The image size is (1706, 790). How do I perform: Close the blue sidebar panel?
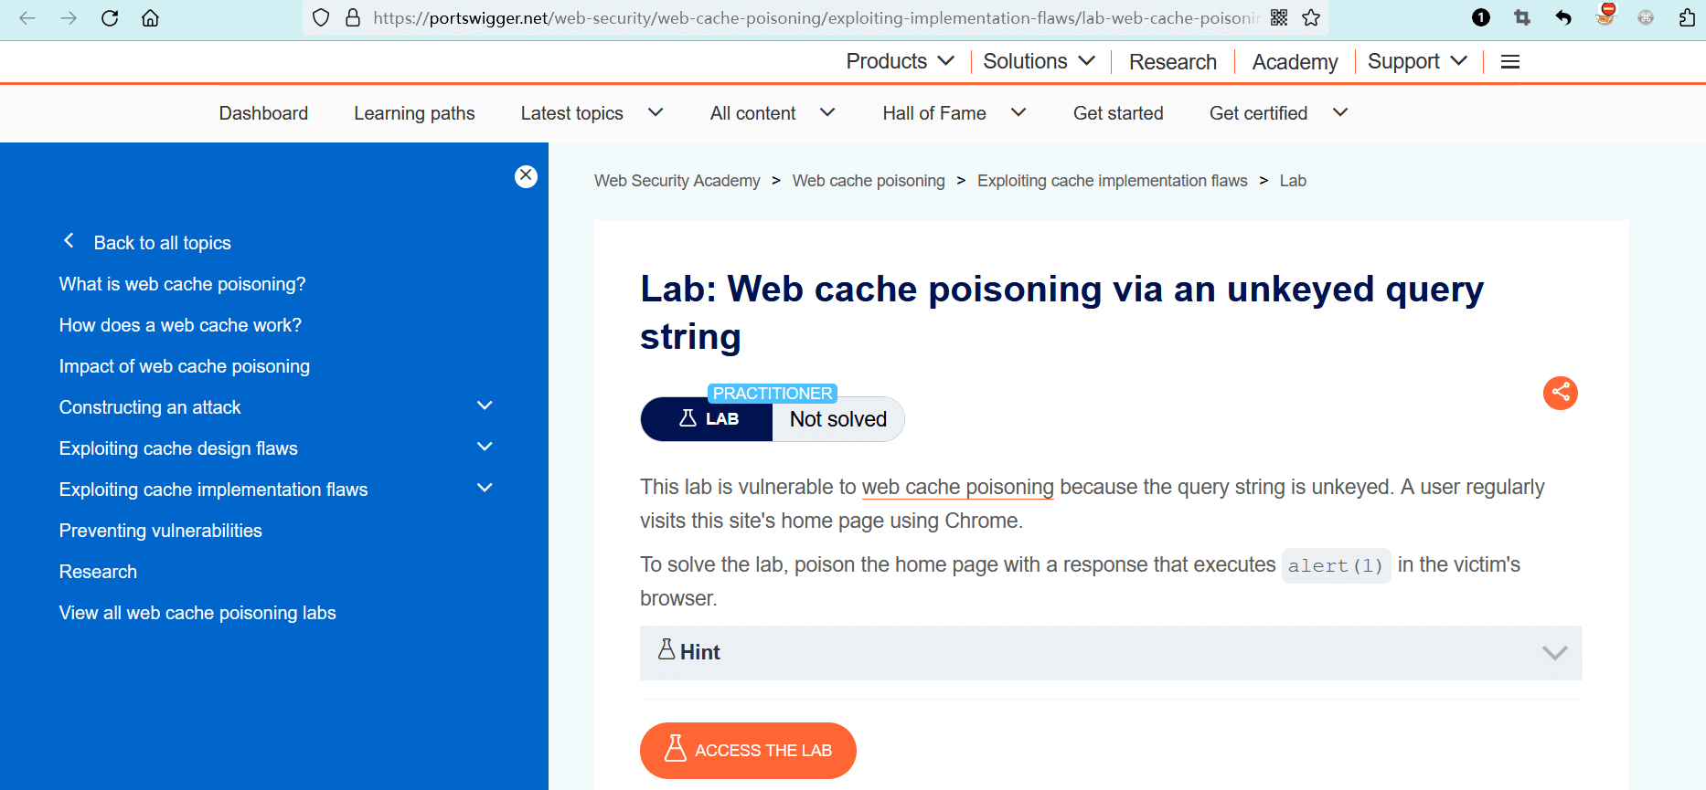coord(526,176)
